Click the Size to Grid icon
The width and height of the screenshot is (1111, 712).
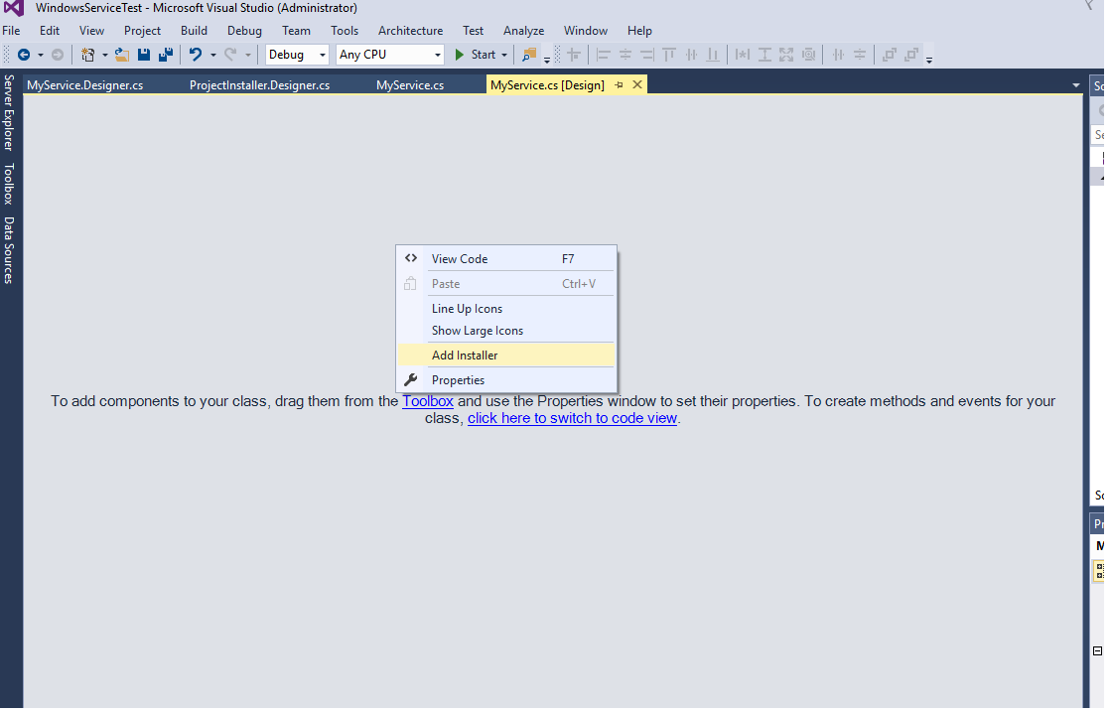pos(808,55)
